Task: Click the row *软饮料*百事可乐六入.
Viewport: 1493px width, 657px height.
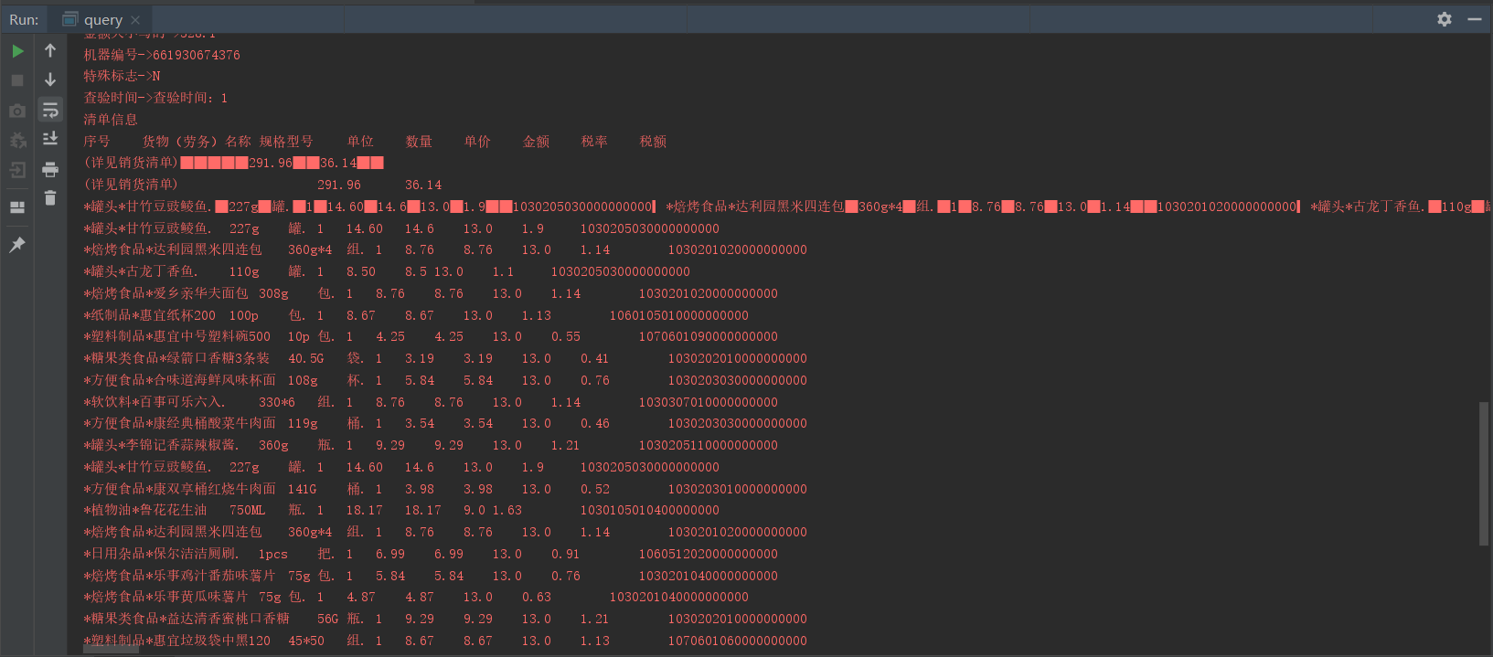Action: click(x=431, y=402)
